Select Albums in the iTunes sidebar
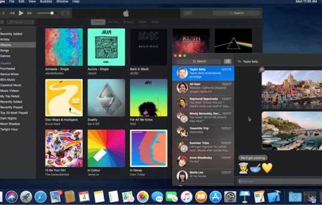Image resolution: width=322 pixels, height=205 pixels. click(18, 45)
